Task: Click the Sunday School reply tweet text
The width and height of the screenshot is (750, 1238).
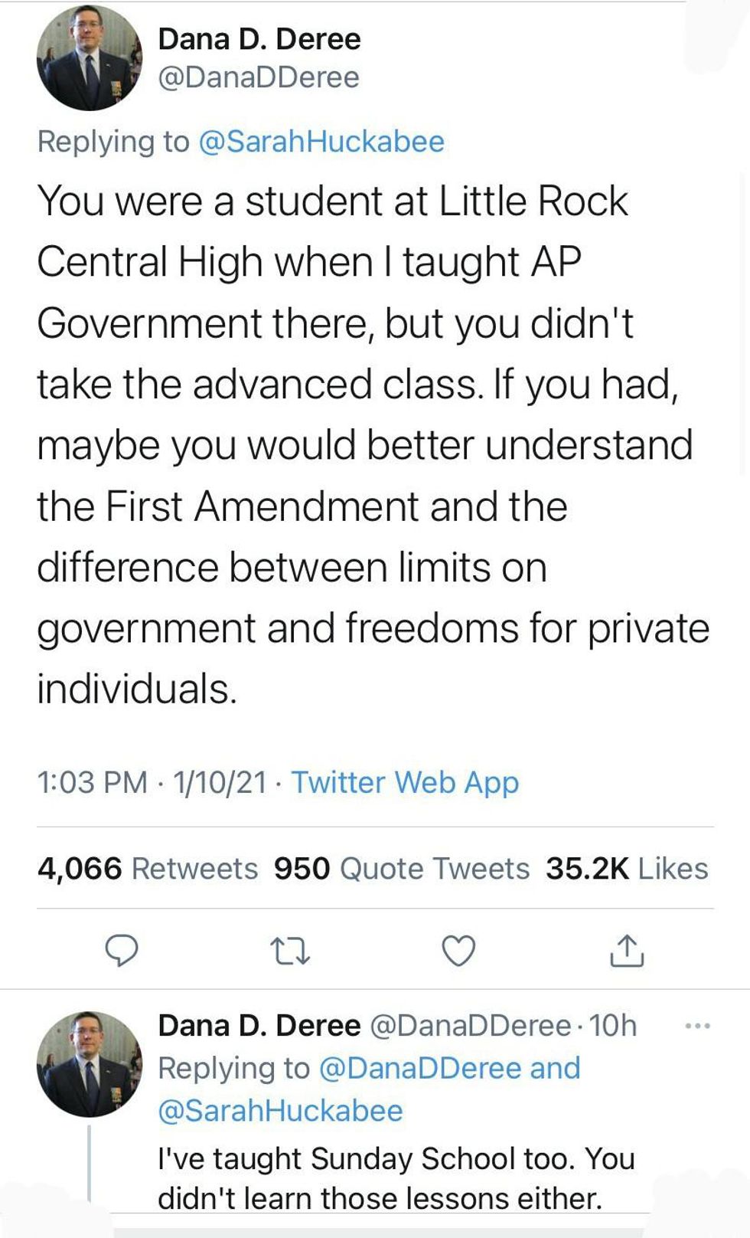Action: click(396, 1178)
